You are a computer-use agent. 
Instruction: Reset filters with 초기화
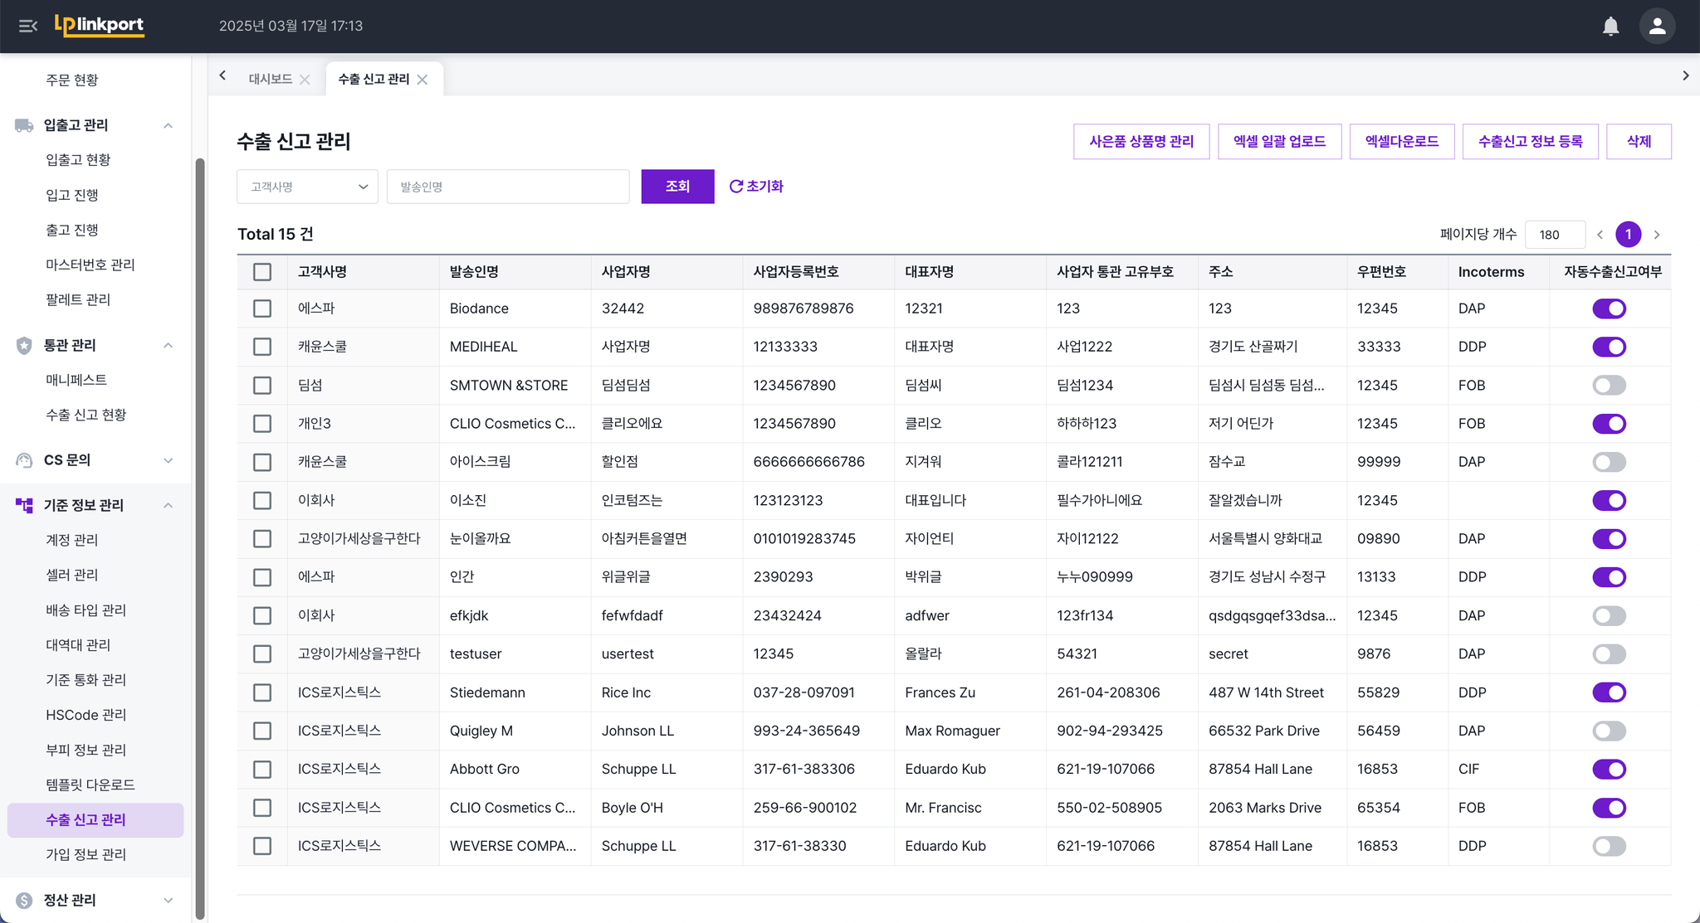(x=756, y=187)
